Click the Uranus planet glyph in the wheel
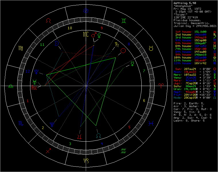218x172 pixels. coord(34,82)
